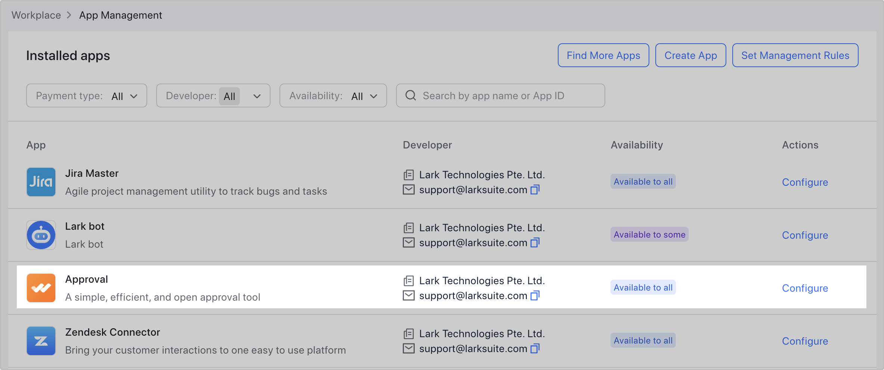The height and width of the screenshot is (370, 884).
Task: Select App Management in the breadcrumb
Action: click(x=120, y=15)
